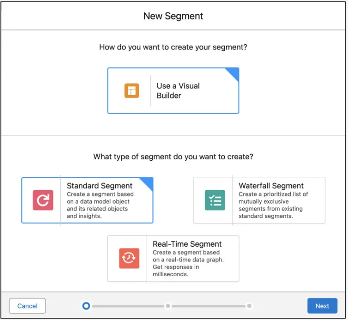Click the red Standard Segment refresh icon

coord(43,200)
